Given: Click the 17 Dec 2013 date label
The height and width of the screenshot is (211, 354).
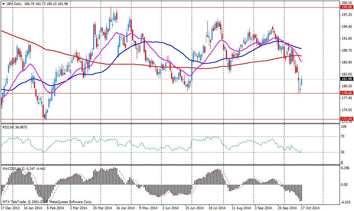Looking at the screenshot, I should [10, 208].
